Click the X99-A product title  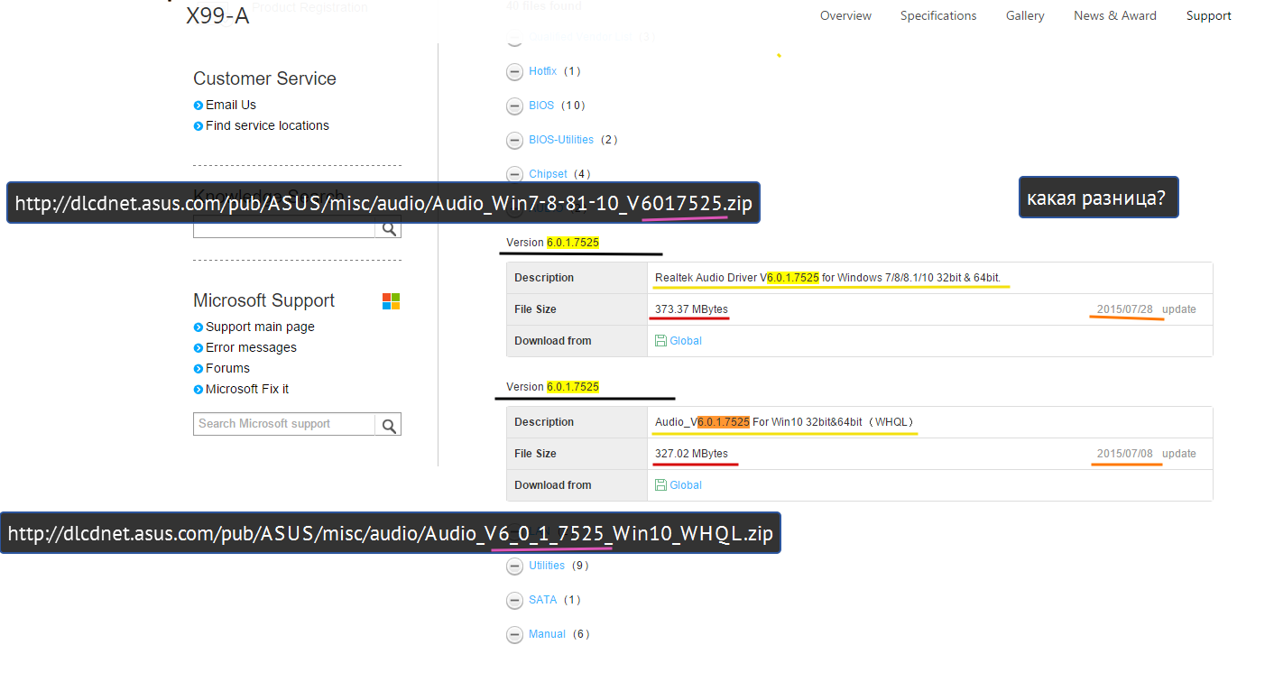[x=217, y=16]
